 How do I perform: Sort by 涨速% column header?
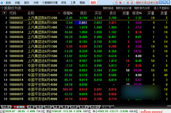137,13
